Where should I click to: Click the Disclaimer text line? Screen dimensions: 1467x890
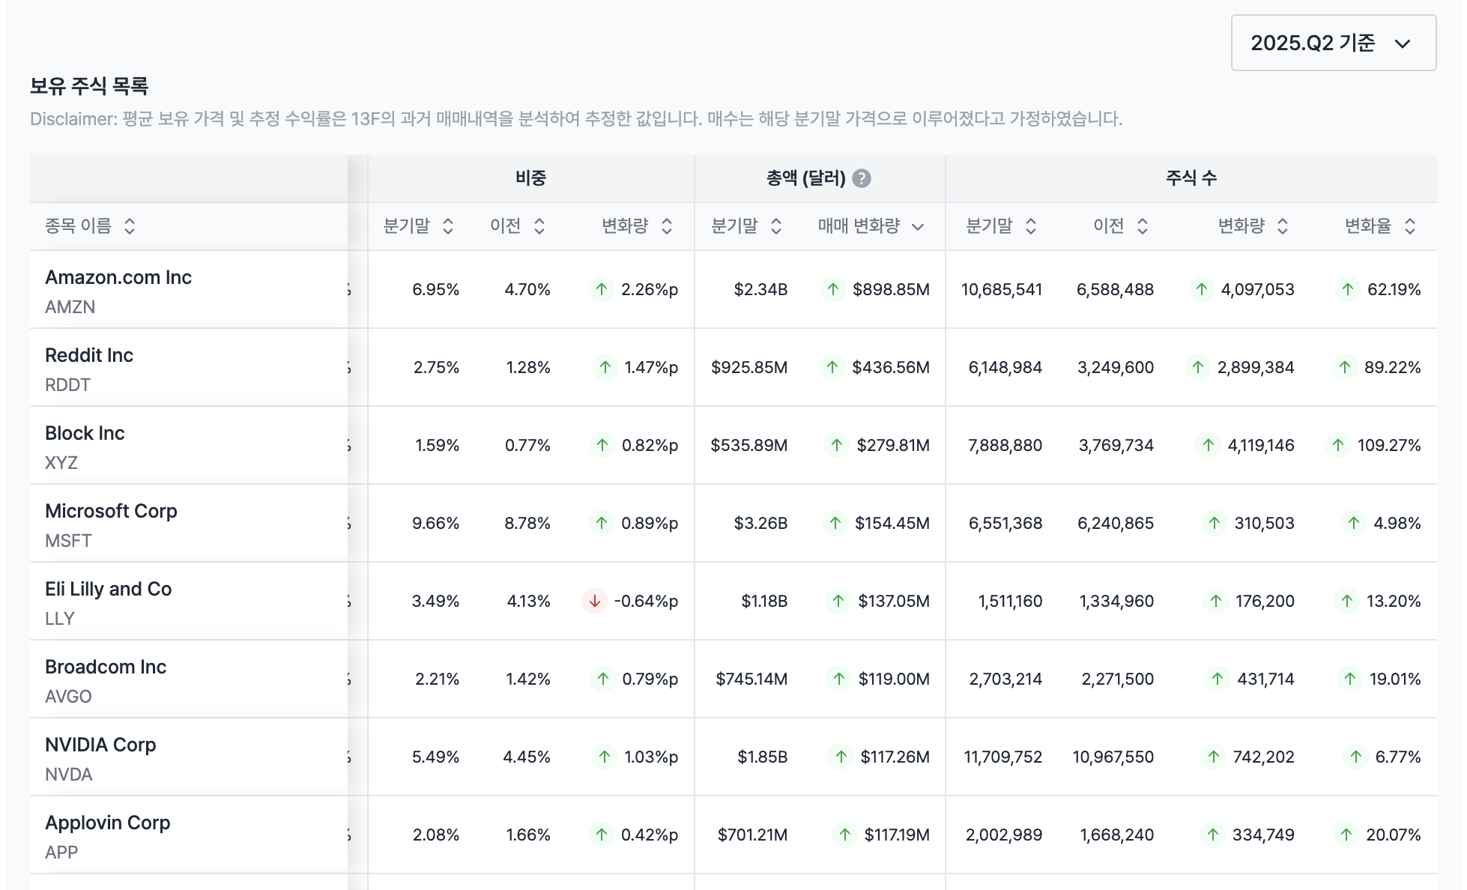click(576, 118)
